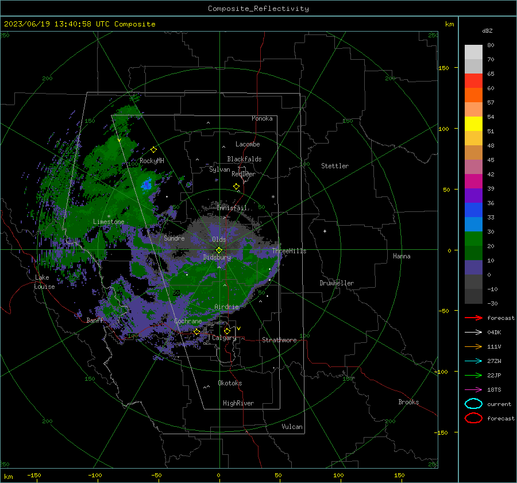The width and height of the screenshot is (517, 483).
Task: Click the 20 dBZ green color swatch
Action: pyautogui.click(x=473, y=239)
